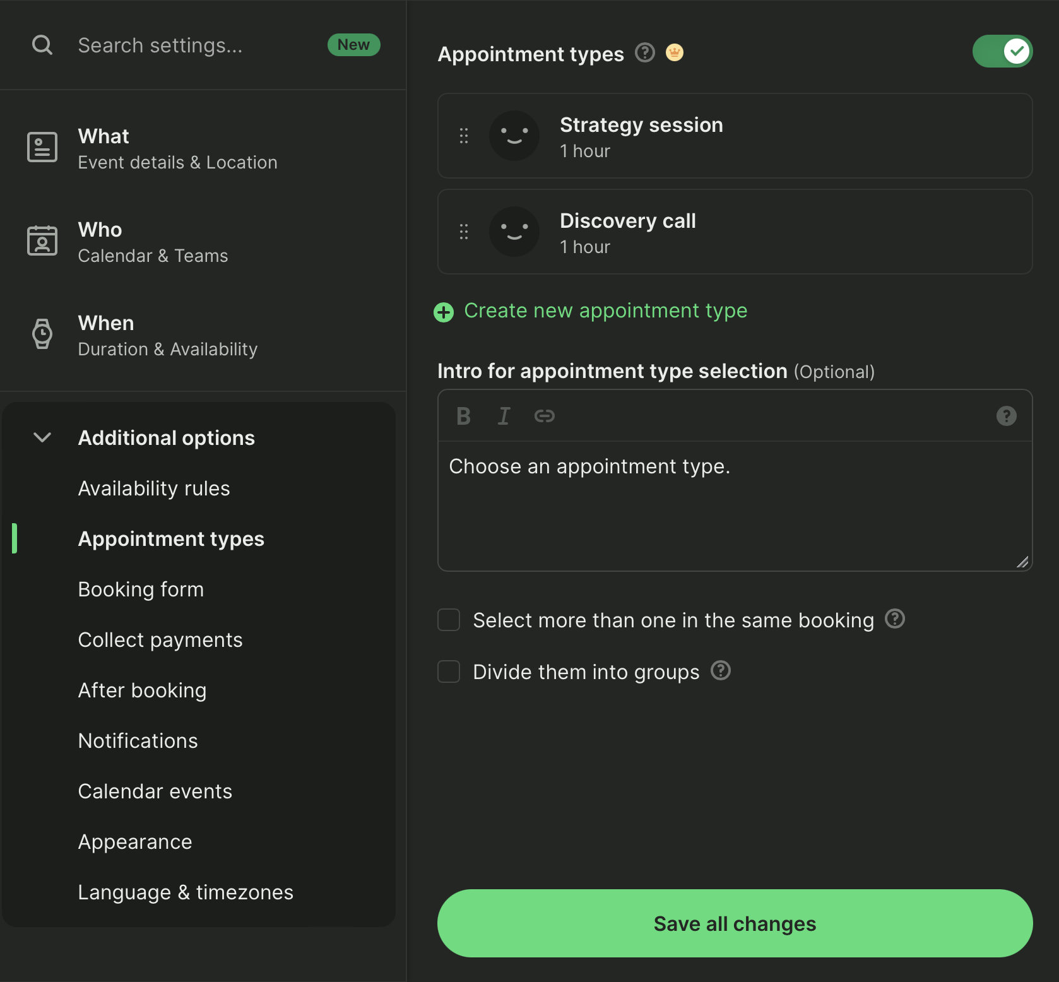
Task: Click the insert link icon
Action: [544, 416]
